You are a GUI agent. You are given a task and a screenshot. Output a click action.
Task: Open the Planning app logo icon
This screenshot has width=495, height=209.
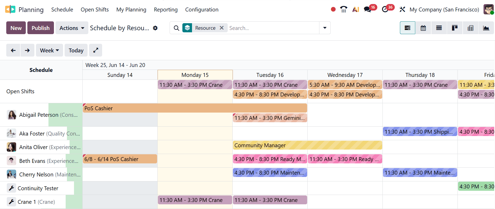(10, 9)
